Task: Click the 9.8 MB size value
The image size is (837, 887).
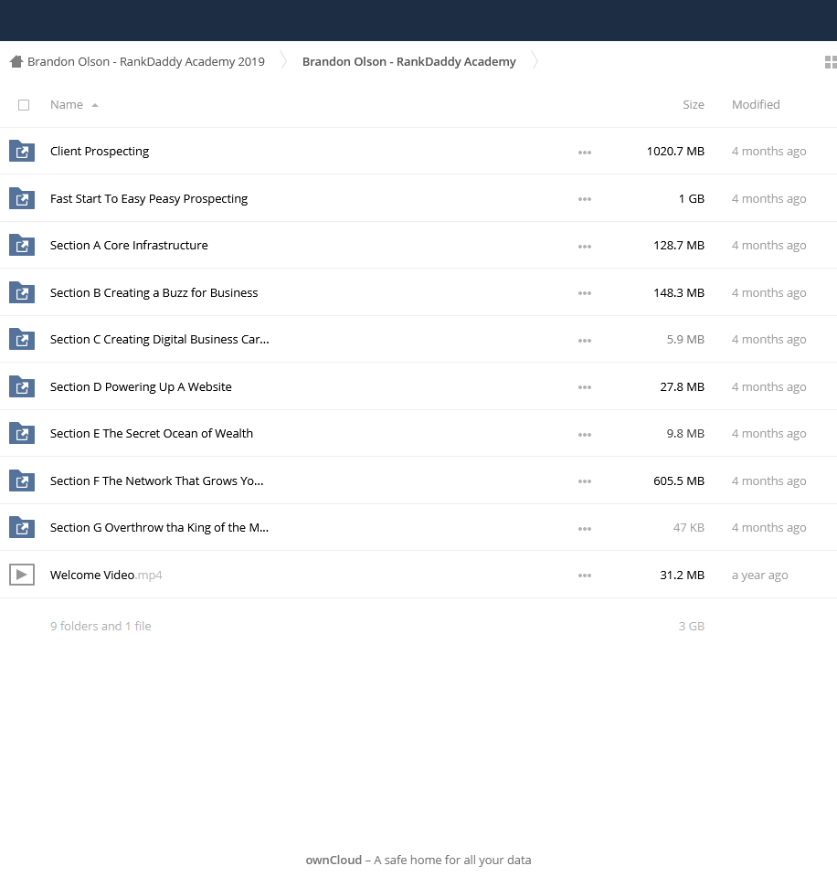Action: click(x=685, y=433)
